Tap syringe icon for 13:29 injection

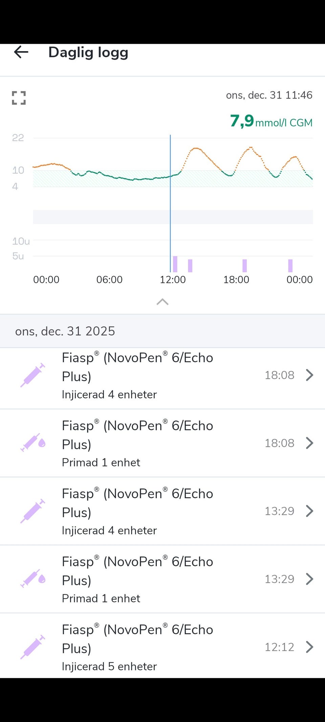[33, 511]
